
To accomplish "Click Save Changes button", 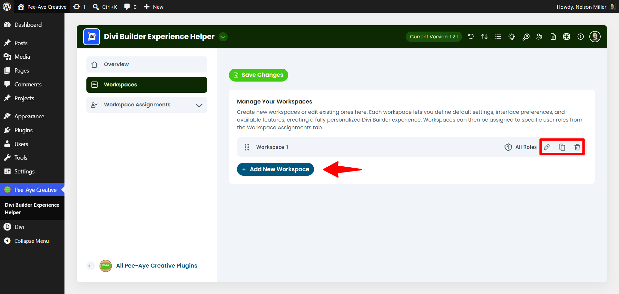I will click(x=258, y=75).
